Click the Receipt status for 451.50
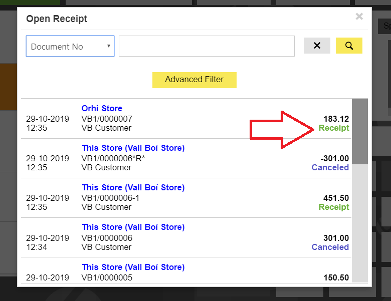Viewport: 391px width, 301px height. click(x=334, y=207)
